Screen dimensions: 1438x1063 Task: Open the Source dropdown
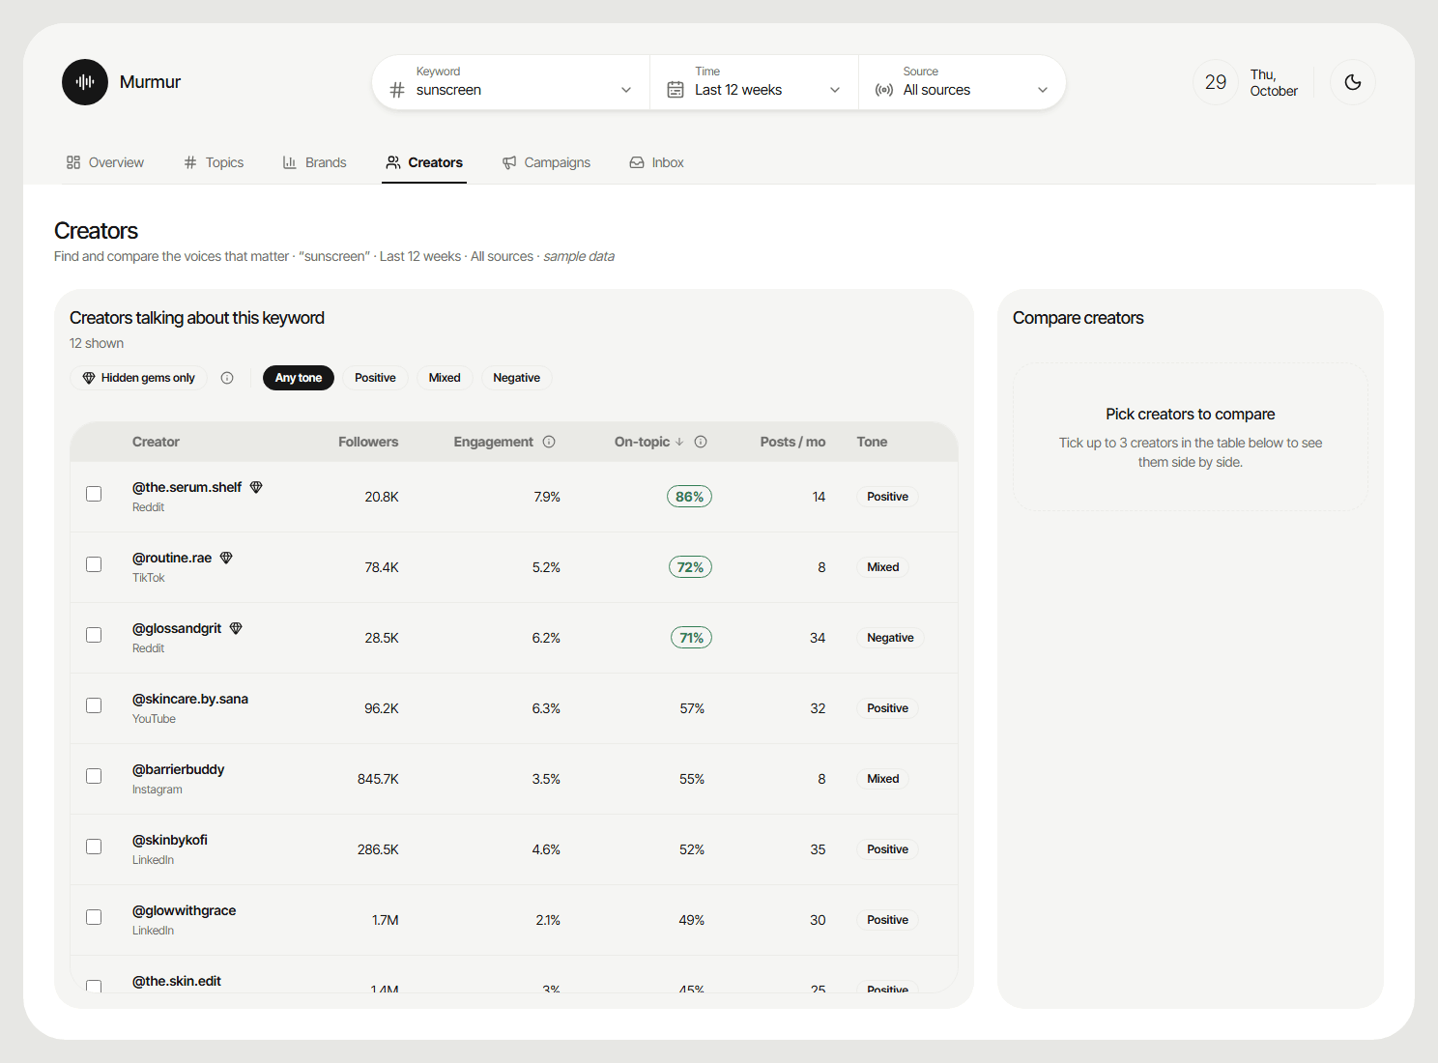point(962,82)
